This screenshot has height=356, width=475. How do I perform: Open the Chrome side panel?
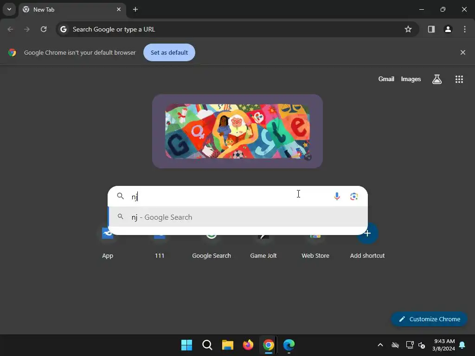click(431, 29)
